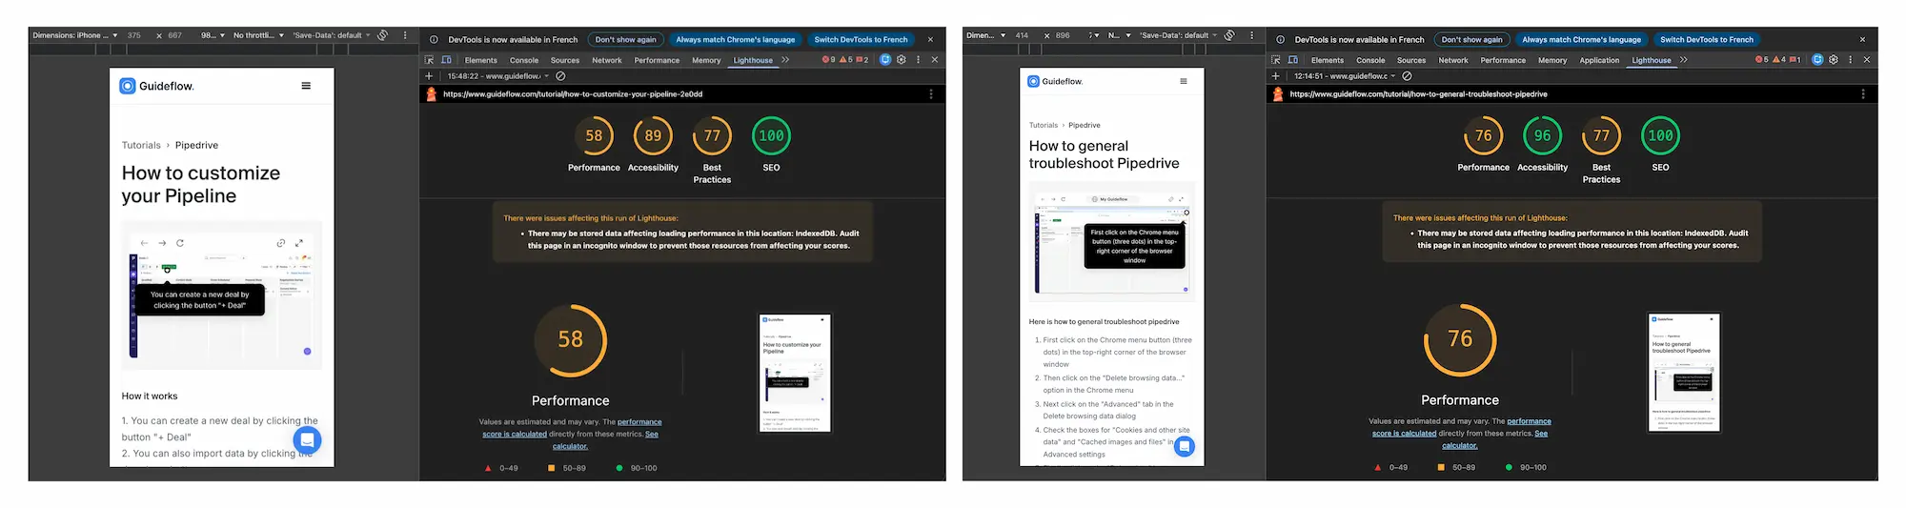1906x508 pixels.
Task: Click Don't show again in left DevTools
Action: pos(626,39)
